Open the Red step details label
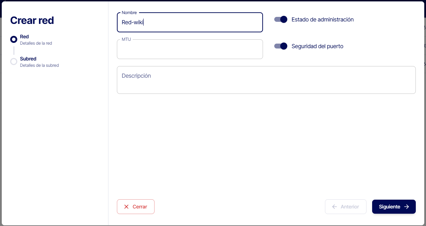 coord(24,37)
